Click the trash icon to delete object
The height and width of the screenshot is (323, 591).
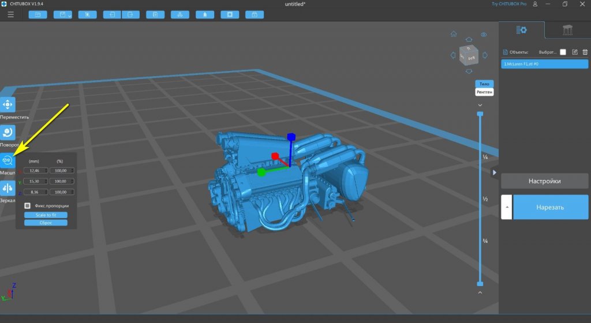(x=585, y=52)
